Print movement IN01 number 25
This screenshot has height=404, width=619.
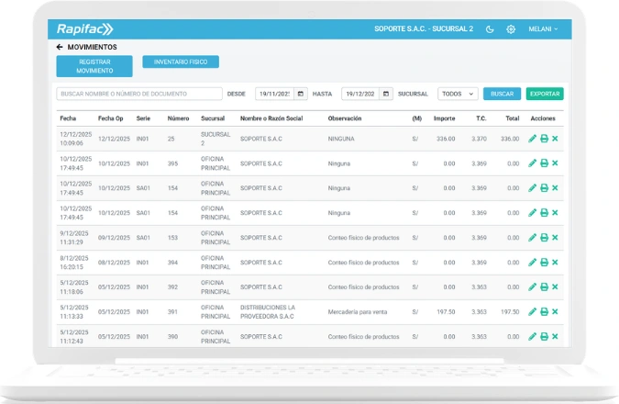tap(544, 139)
